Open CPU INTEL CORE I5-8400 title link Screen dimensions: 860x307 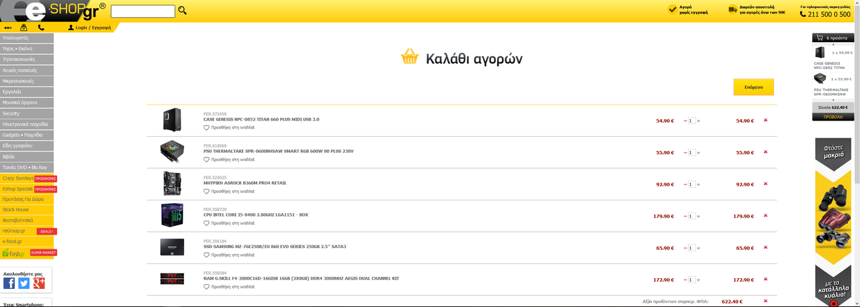(256, 215)
